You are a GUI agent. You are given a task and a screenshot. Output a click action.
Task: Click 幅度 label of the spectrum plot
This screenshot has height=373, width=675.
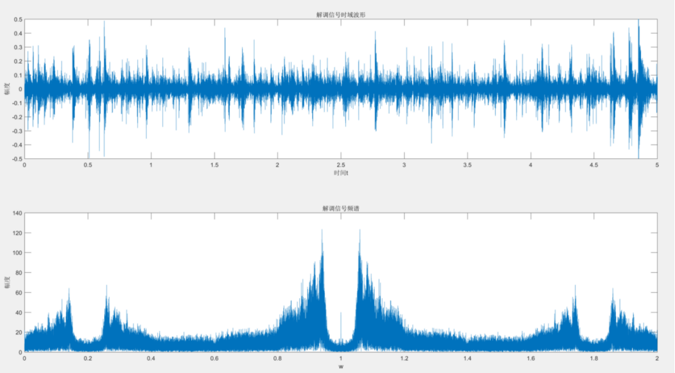click(7, 282)
